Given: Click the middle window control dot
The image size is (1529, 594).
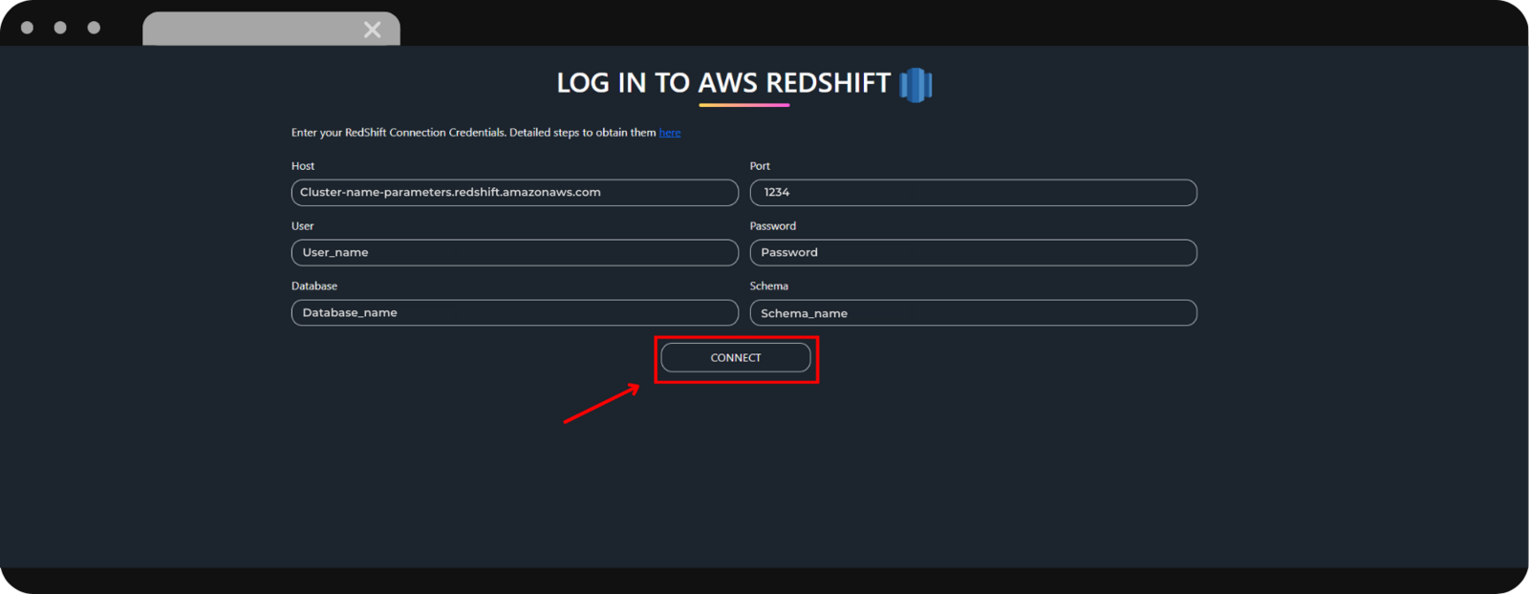Looking at the screenshot, I should coord(60,28).
